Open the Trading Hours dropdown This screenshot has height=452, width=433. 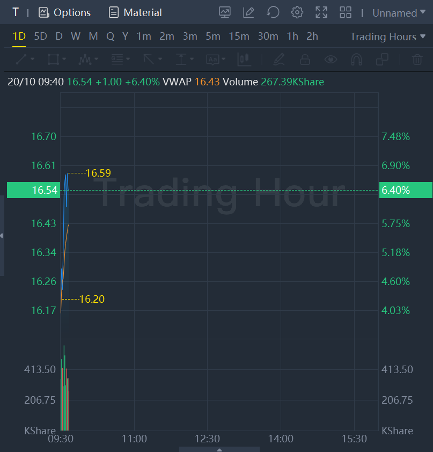point(388,37)
